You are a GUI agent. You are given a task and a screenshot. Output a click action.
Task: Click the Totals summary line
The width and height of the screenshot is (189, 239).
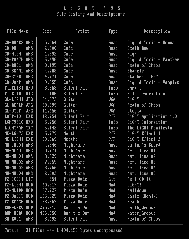point(65,230)
